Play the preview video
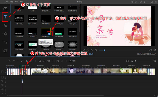The height and width of the screenshot is (97, 158). pos(88,50)
